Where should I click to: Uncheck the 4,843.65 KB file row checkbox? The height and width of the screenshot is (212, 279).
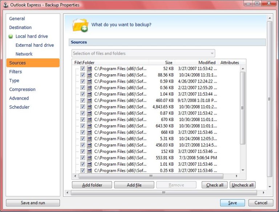[82, 107]
